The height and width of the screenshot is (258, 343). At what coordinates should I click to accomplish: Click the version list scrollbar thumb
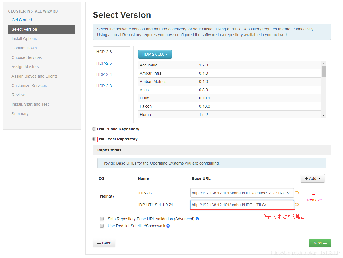click(x=324, y=72)
